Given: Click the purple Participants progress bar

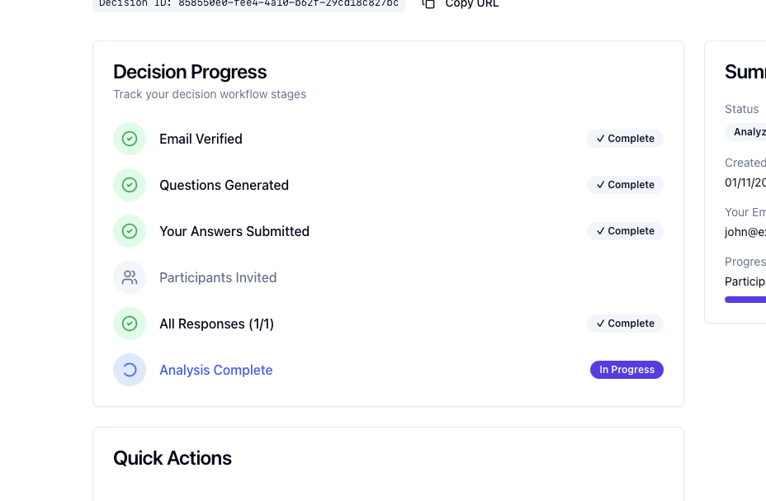Looking at the screenshot, I should [745, 300].
